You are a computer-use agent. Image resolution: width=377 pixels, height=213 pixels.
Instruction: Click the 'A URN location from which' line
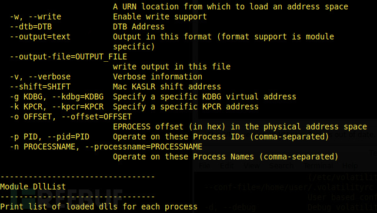231,6
